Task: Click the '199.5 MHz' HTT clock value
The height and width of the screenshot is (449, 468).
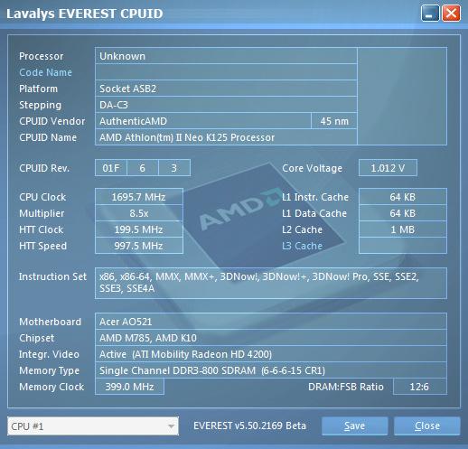Action: click(139, 229)
